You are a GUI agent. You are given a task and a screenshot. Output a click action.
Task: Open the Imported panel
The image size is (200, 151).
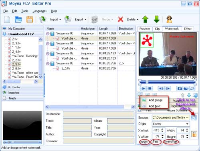point(23,93)
